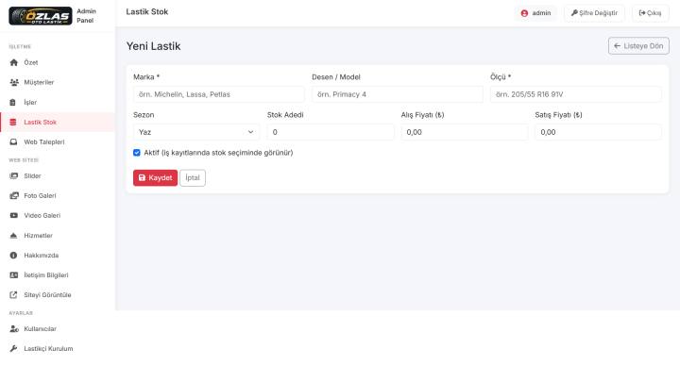Return via Listeye Dön button

click(638, 46)
